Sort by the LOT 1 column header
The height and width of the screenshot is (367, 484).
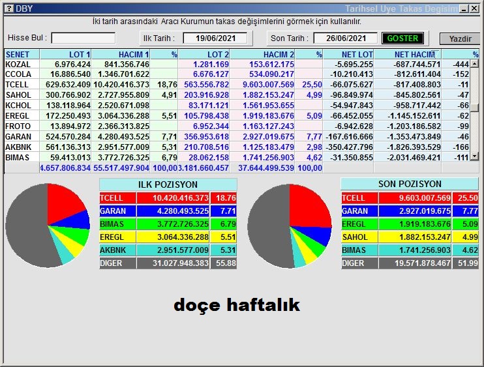(x=65, y=54)
